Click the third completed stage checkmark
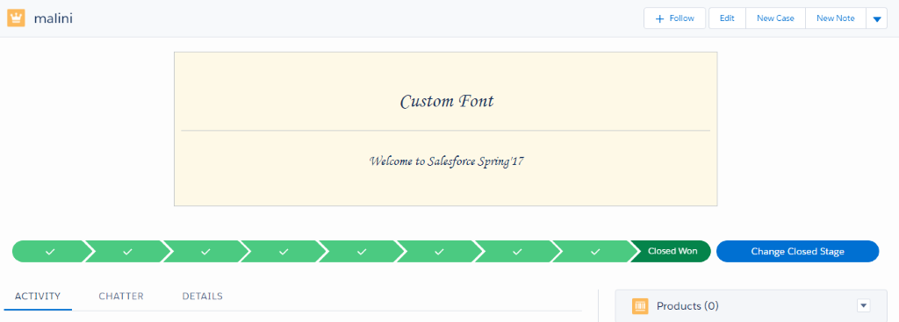The image size is (899, 322). click(205, 252)
